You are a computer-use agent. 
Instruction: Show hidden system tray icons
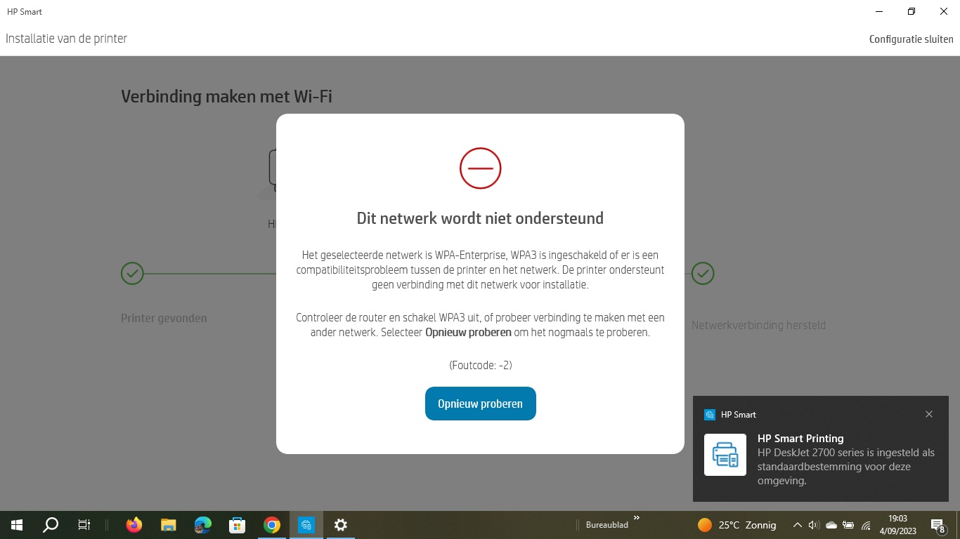[x=797, y=525]
